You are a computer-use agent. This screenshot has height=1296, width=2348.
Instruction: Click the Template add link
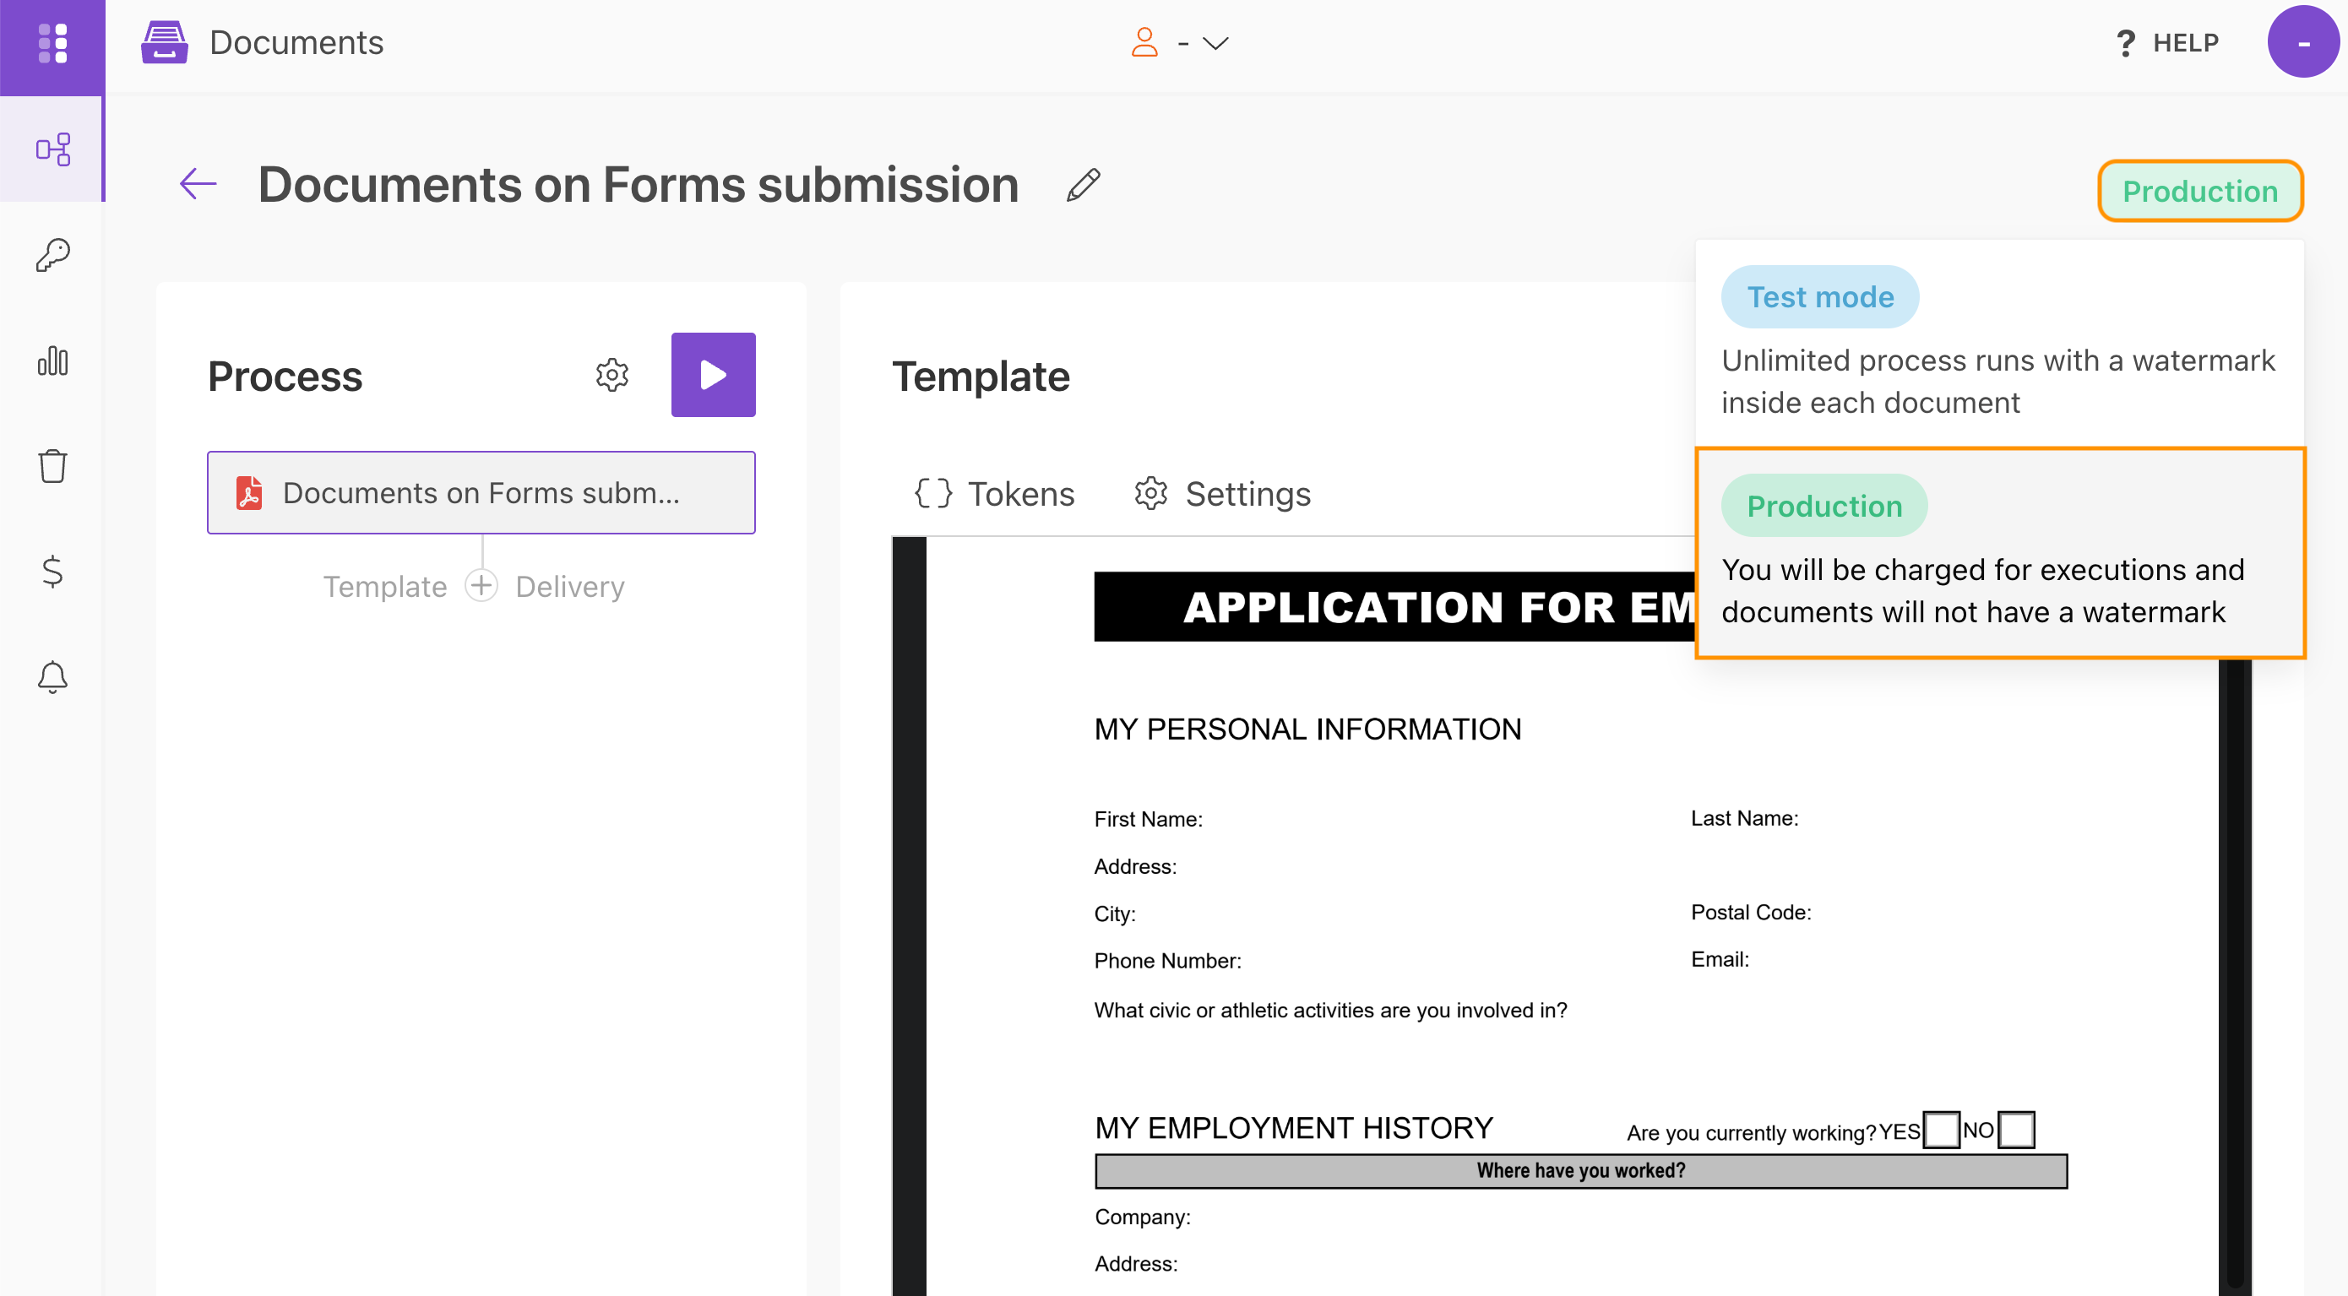(384, 586)
